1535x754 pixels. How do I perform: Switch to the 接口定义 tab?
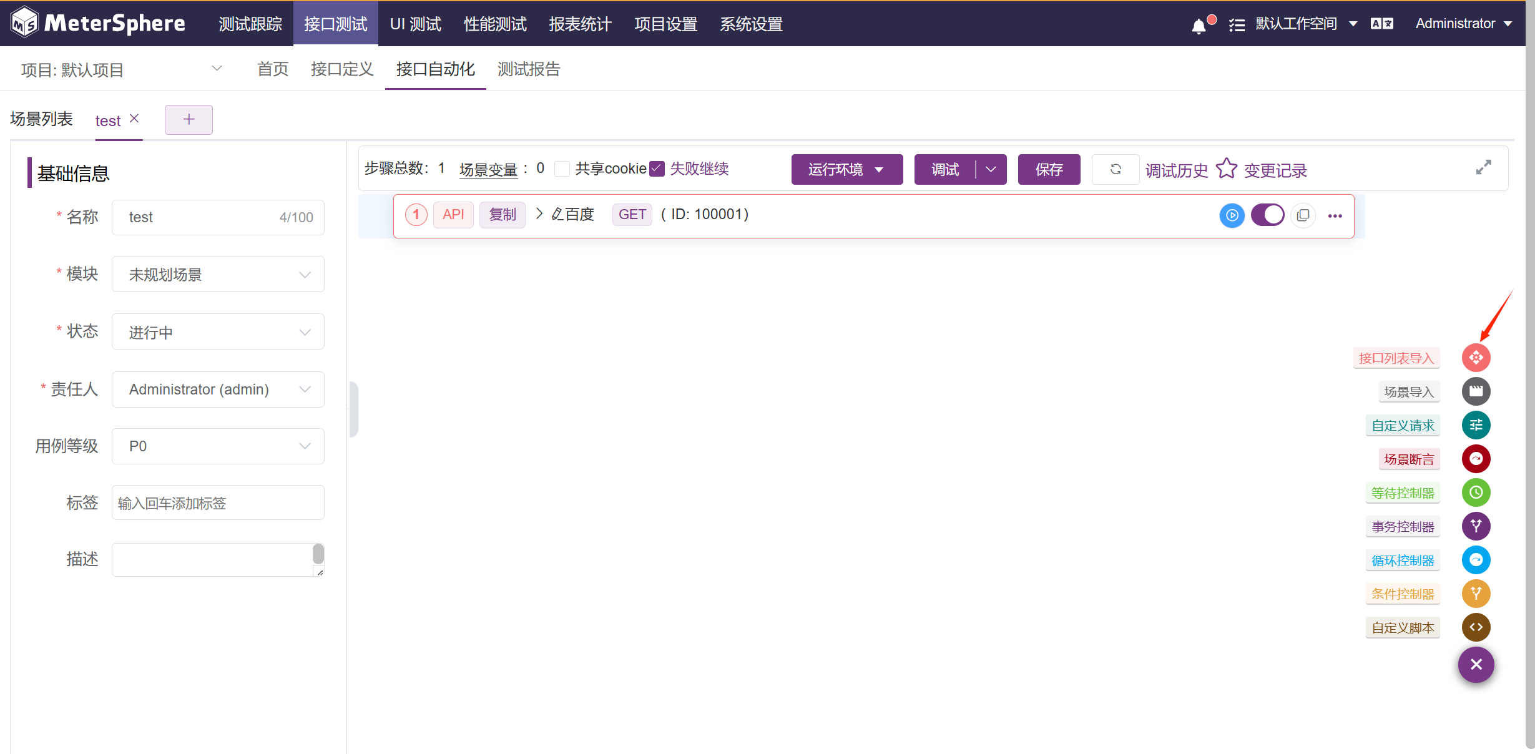pyautogui.click(x=342, y=69)
